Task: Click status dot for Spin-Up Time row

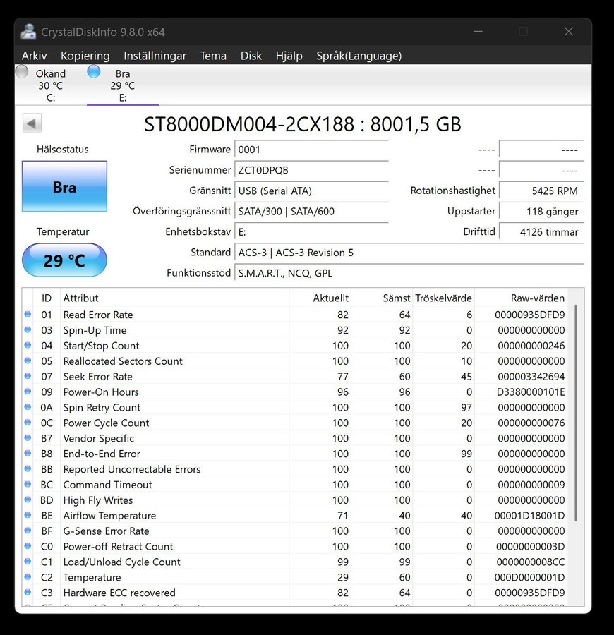Action: click(x=28, y=329)
